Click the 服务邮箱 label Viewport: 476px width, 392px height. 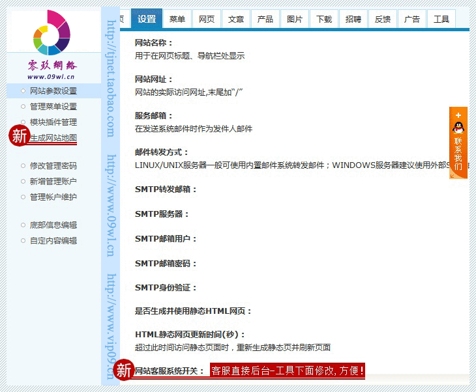click(x=153, y=116)
